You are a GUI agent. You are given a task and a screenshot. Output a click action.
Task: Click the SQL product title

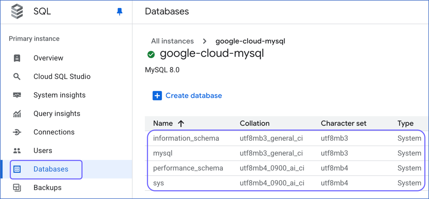point(42,11)
